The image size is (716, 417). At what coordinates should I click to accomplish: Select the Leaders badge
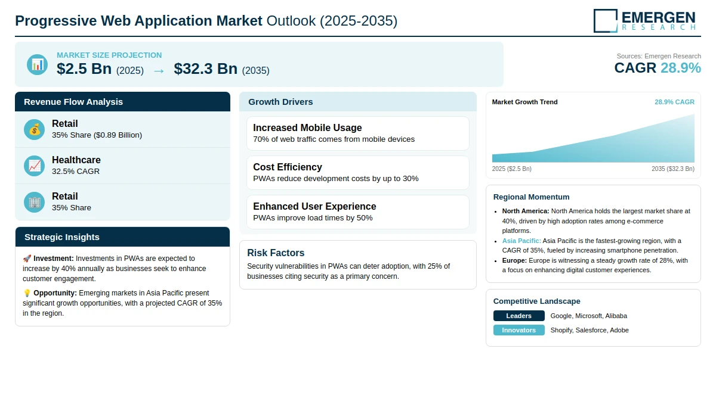[x=519, y=316]
